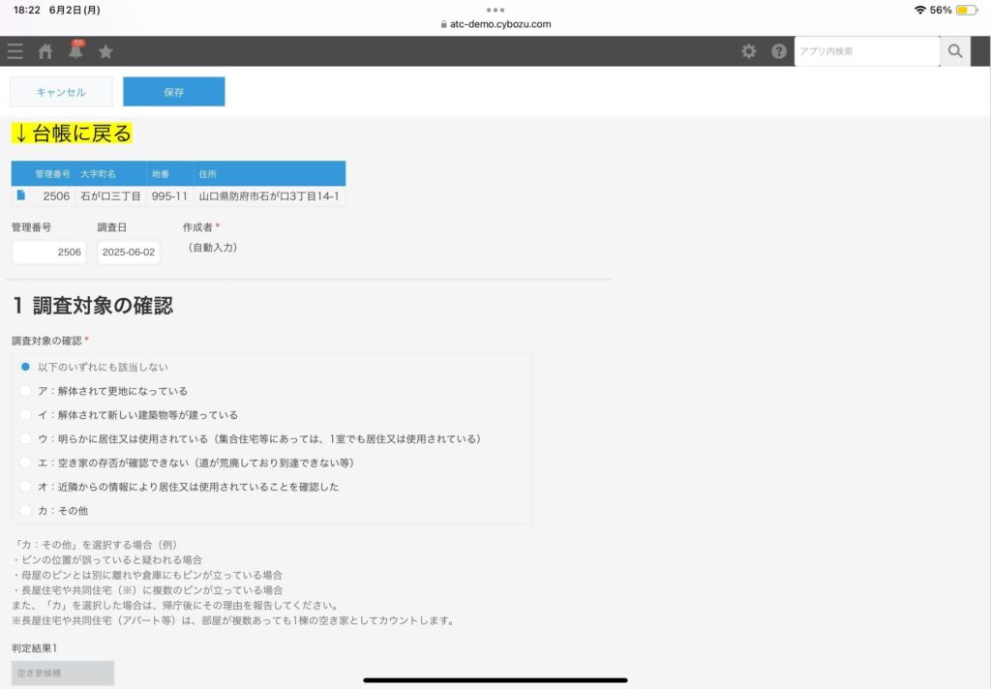Click the 判定結果1 空き家候補 field
Viewport: 991px width, 689px height.
click(x=63, y=674)
